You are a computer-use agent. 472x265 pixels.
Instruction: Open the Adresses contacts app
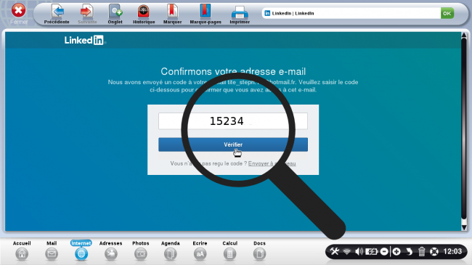(x=111, y=250)
